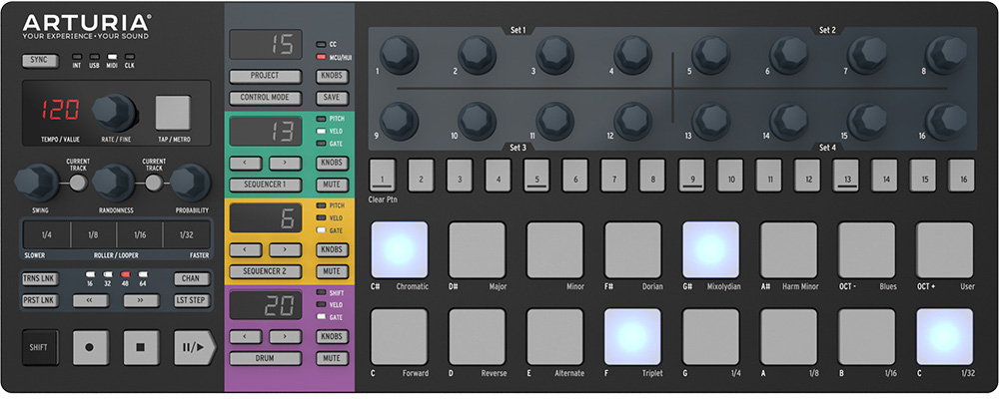Tap the OCT- Blues pad
This screenshot has height=399, width=999.
866,250
